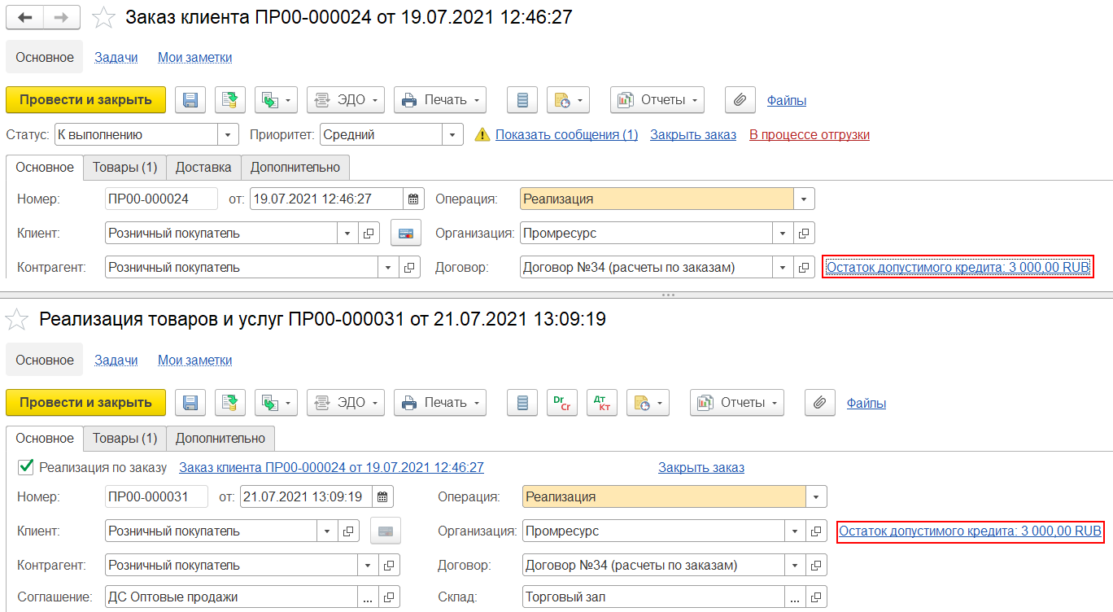The width and height of the screenshot is (1113, 612).
Task: Click Закрыть заказ link beside Показать сообщения
Action: coord(693,135)
